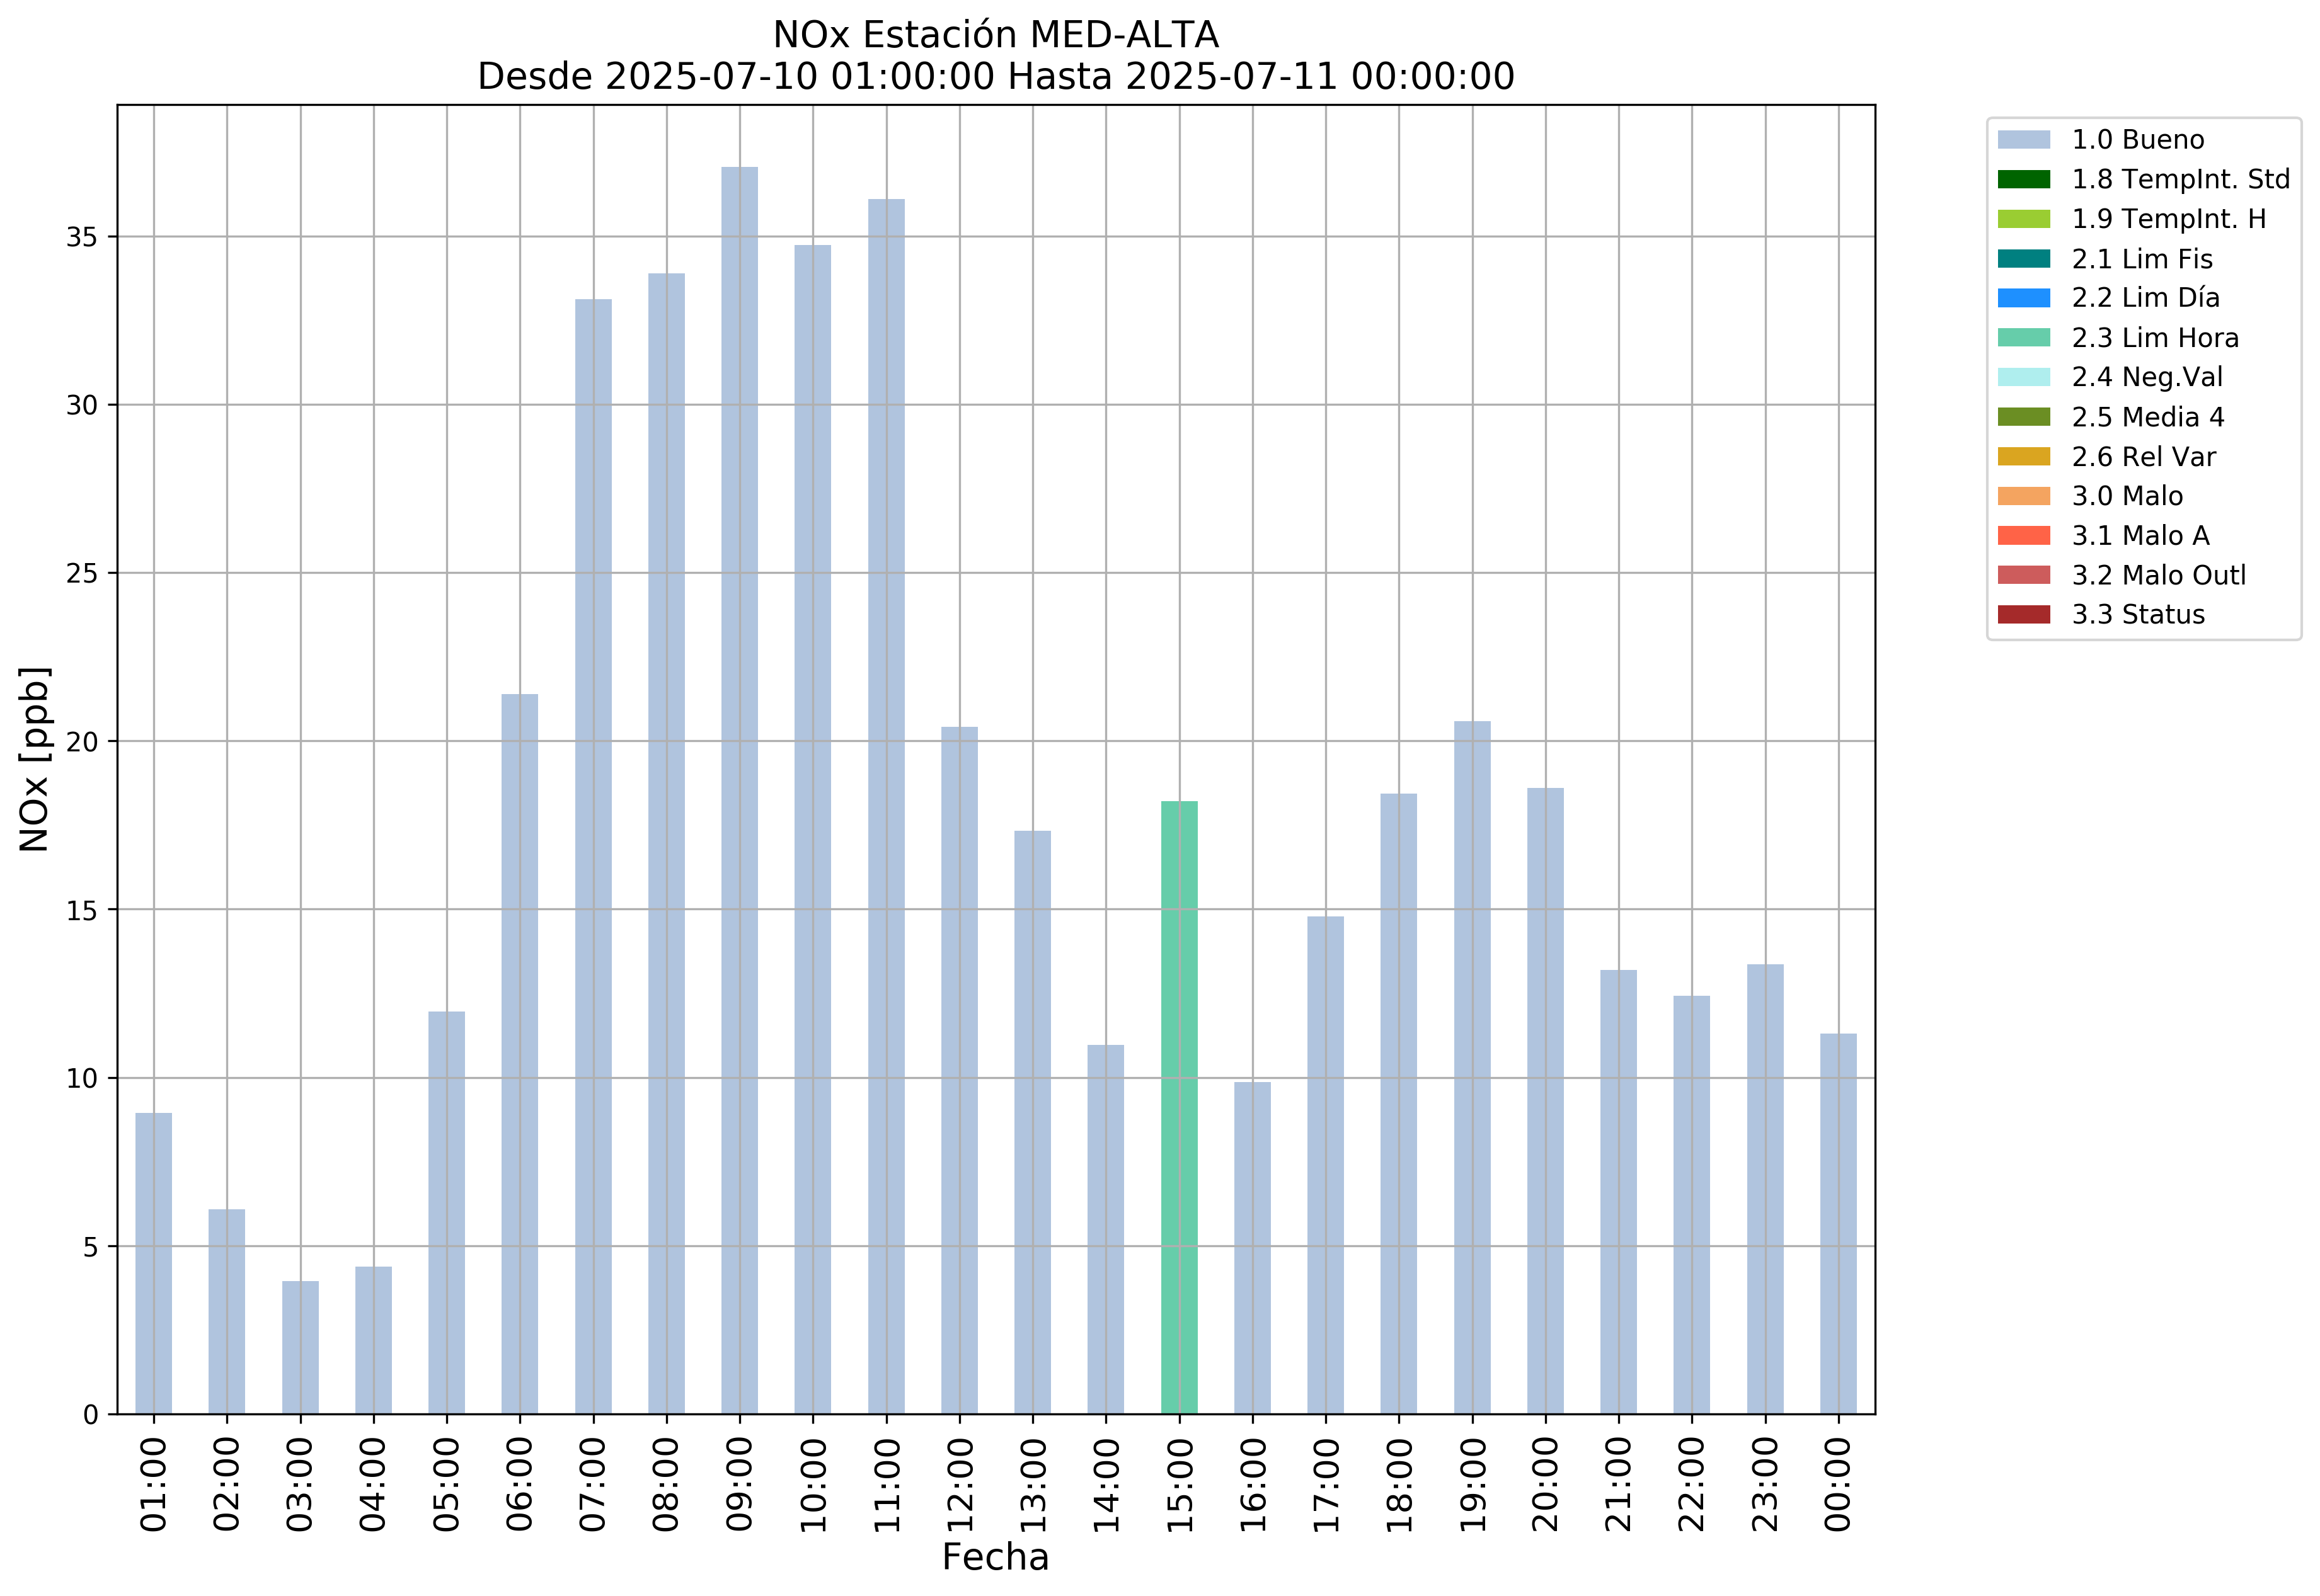Click the 06:00 bar

coord(519,1053)
